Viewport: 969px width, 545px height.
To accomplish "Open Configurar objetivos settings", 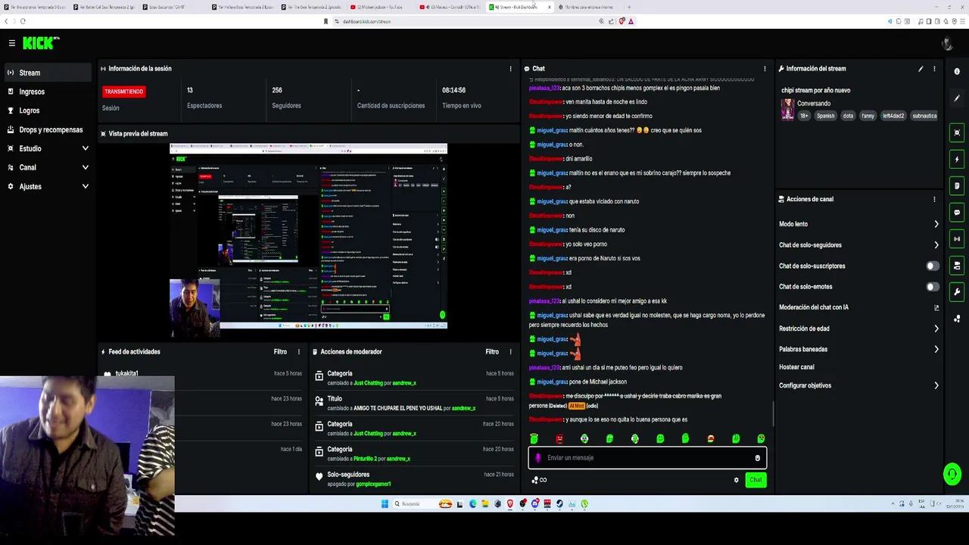I will click(x=859, y=385).
